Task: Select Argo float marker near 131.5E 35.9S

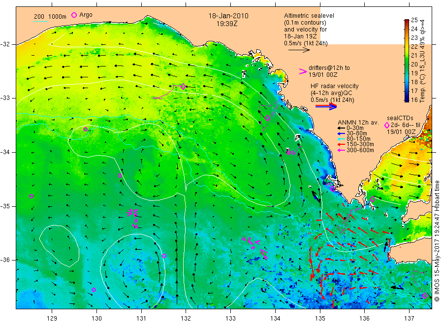Action: [x=164, y=256]
